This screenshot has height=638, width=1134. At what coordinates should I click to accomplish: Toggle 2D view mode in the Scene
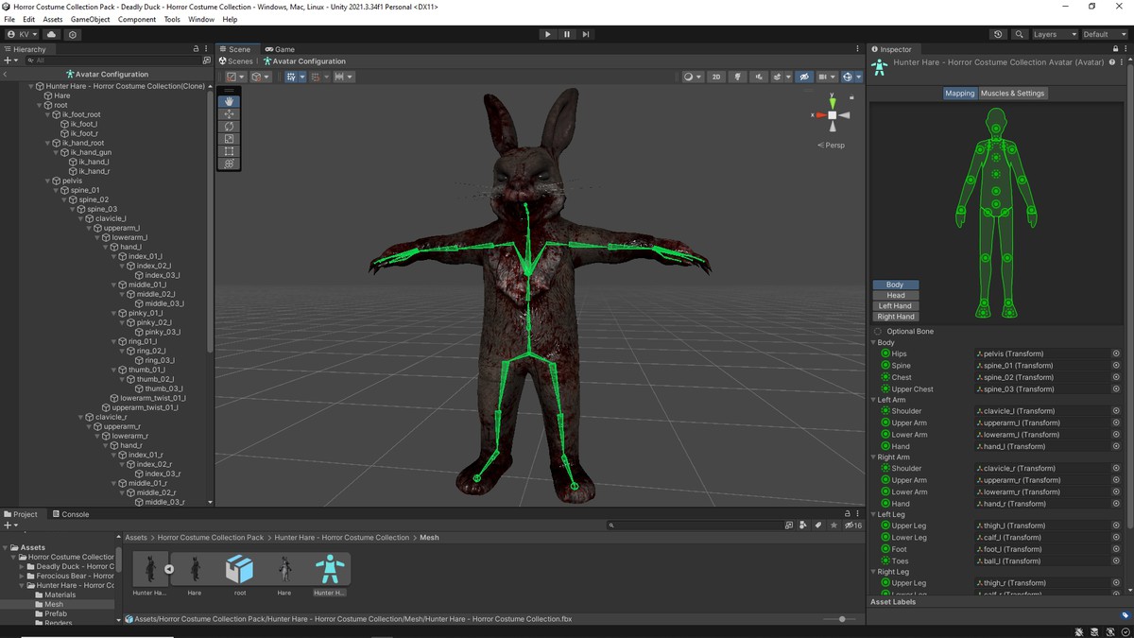click(715, 77)
